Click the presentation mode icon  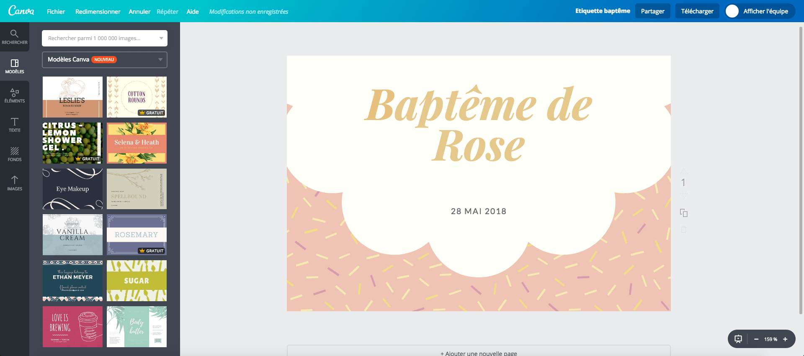click(738, 339)
